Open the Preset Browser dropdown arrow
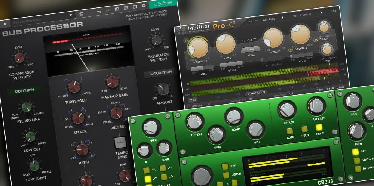The width and height of the screenshot is (374, 186). point(71,15)
